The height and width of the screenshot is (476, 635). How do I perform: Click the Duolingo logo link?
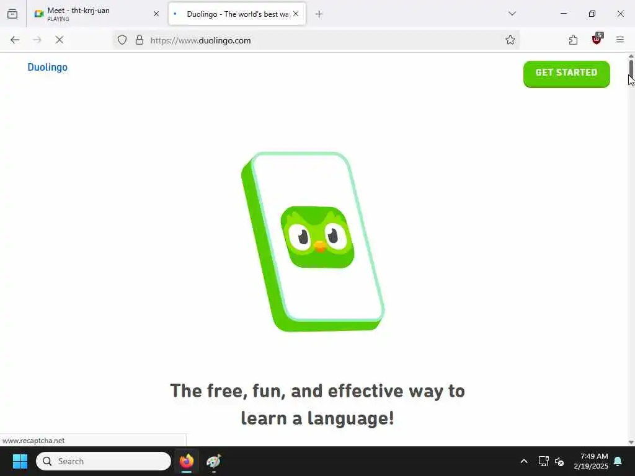[47, 67]
